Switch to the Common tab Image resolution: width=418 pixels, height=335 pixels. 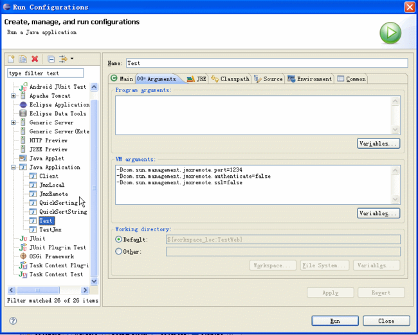[x=351, y=79]
